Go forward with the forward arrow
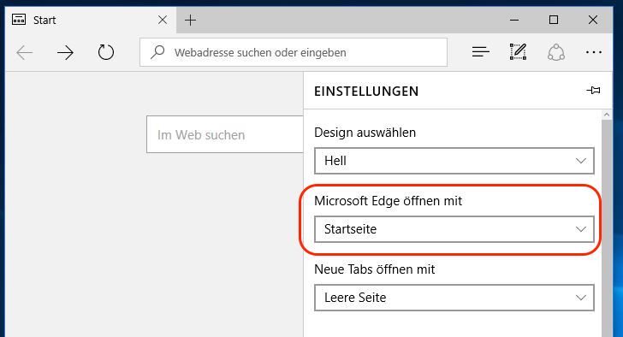The height and width of the screenshot is (337, 623). (65, 52)
